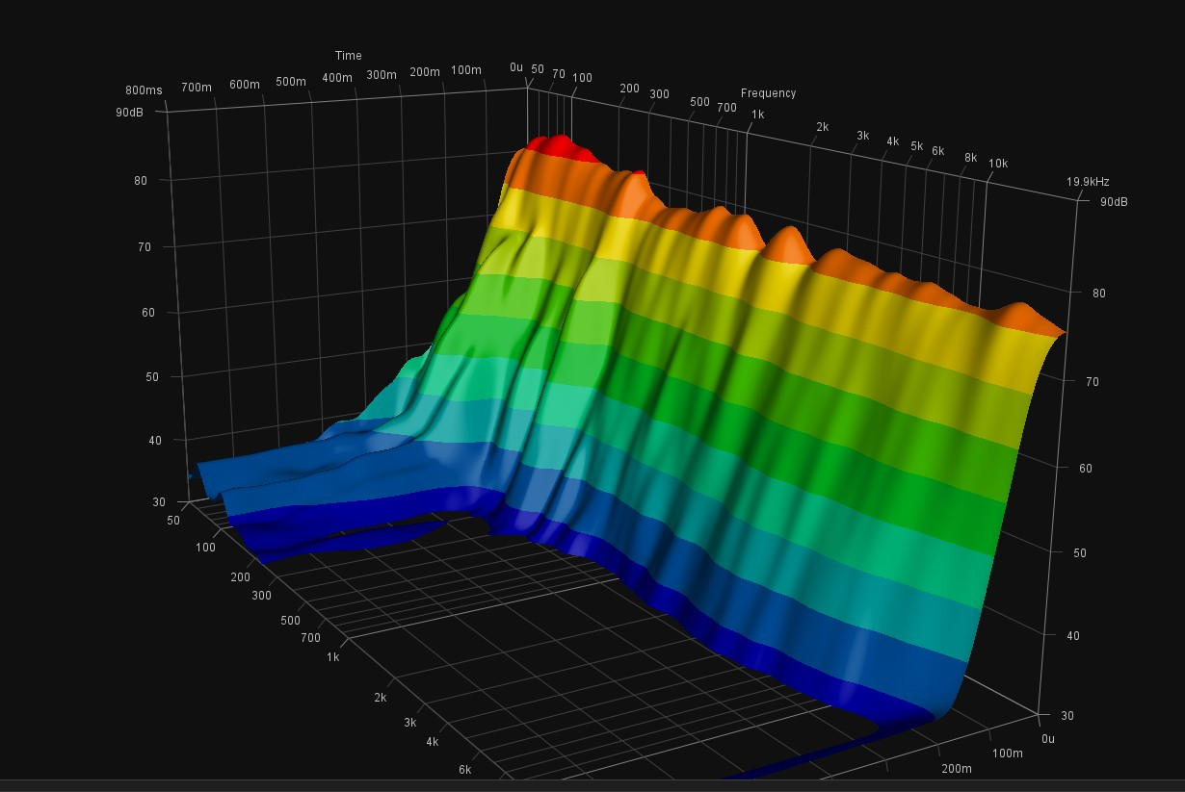The width and height of the screenshot is (1185, 792).
Task: Click the red peak of the waterfall surface
Action: (559, 144)
